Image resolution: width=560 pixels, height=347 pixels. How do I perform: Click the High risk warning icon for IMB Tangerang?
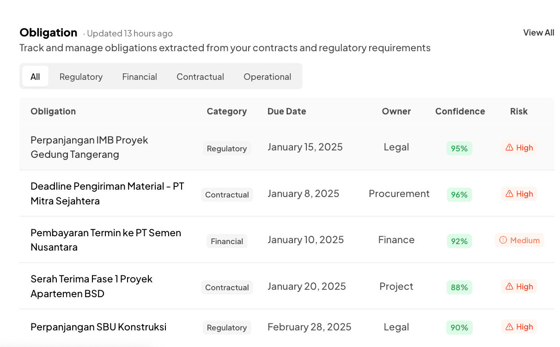[x=509, y=148]
